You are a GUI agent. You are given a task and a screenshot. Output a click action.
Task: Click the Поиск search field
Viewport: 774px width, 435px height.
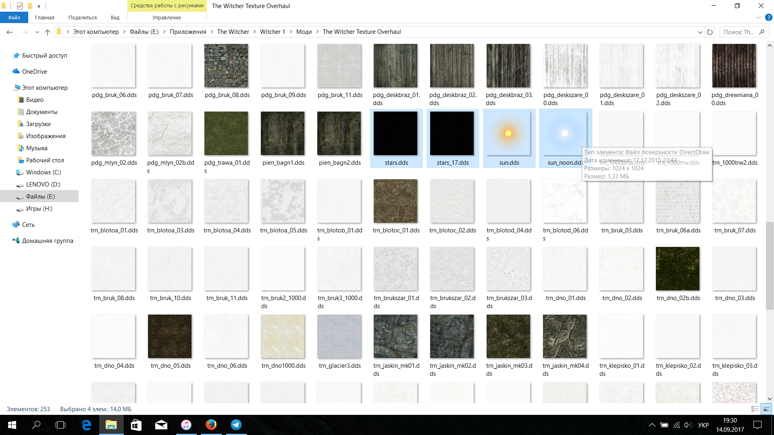(739, 32)
